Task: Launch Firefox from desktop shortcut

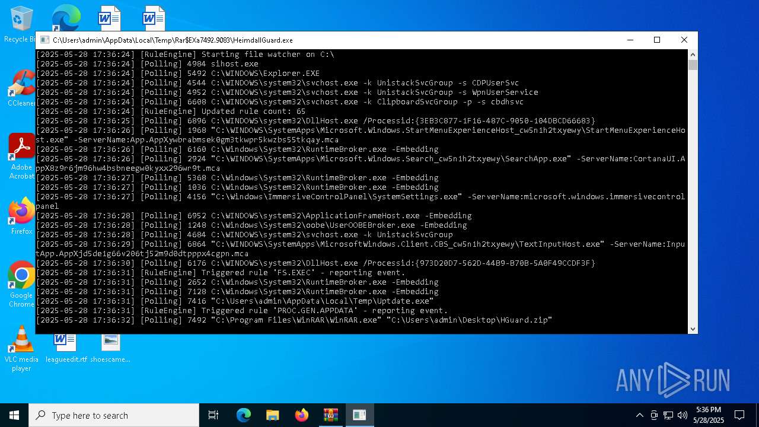Action: [x=21, y=216]
